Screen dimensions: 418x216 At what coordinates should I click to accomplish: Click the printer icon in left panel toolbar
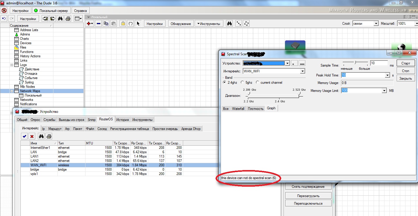click(68, 19)
